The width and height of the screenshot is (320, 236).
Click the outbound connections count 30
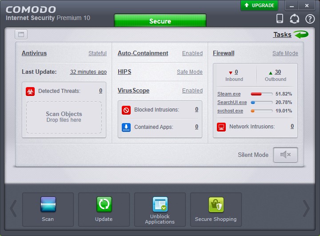[278, 72]
